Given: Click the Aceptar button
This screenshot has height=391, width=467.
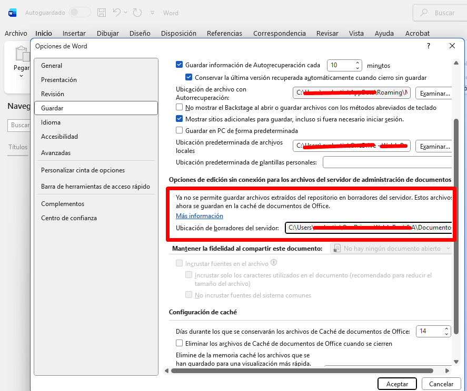Looking at the screenshot, I should (x=397, y=384).
